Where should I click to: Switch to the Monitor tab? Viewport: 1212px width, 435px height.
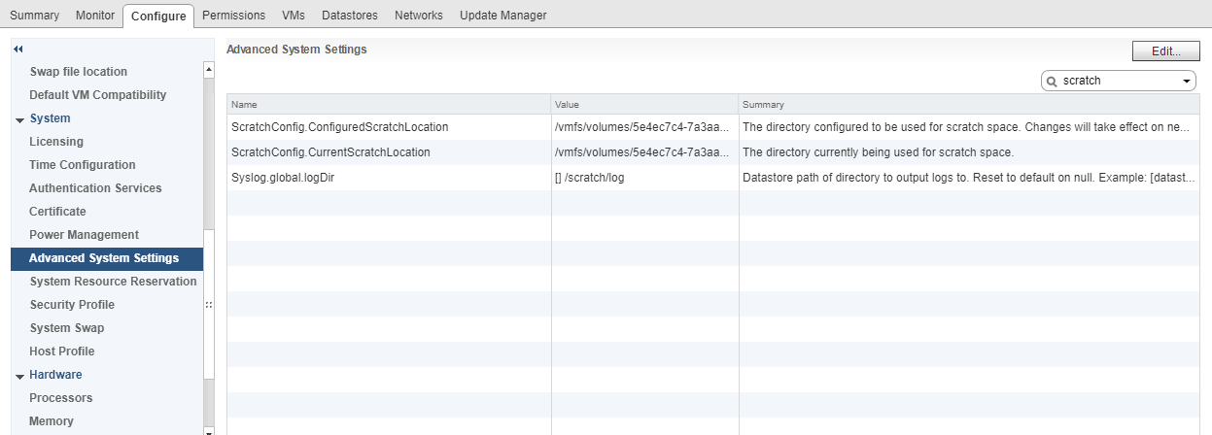tap(95, 16)
